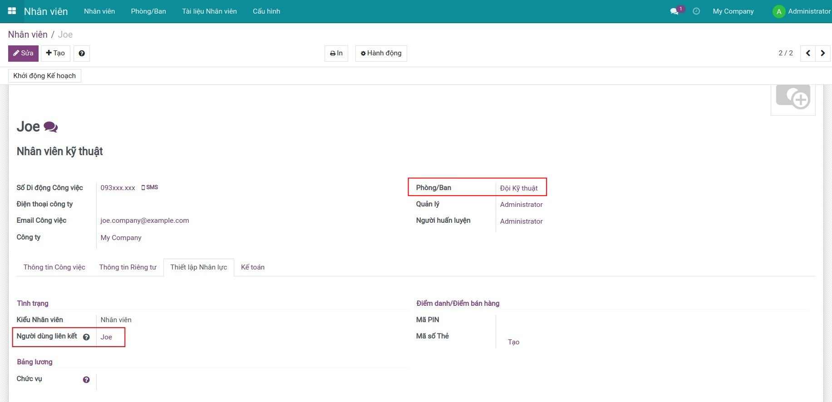Image resolution: width=832 pixels, height=402 pixels.
Task: Click the help icon beside Người dùng liên kết
Action: (x=86, y=337)
